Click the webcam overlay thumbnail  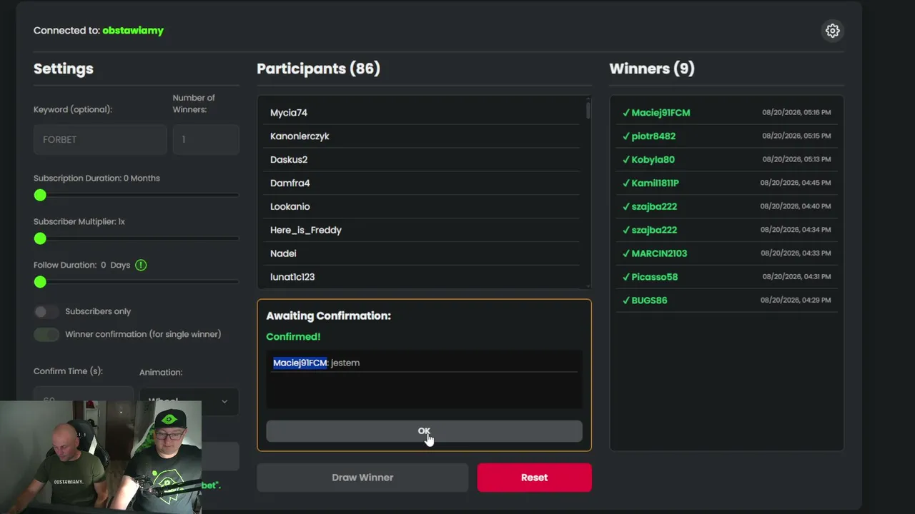(101, 457)
